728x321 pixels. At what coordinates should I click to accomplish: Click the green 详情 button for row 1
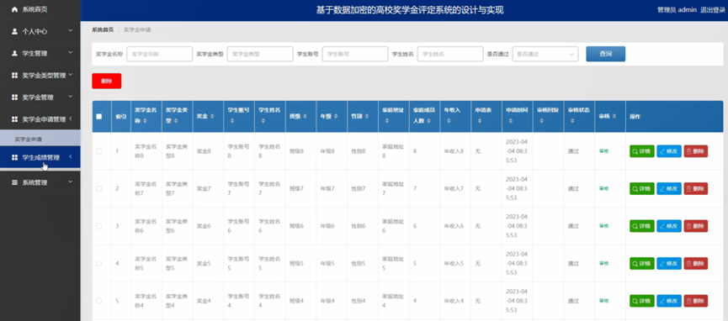(641, 151)
